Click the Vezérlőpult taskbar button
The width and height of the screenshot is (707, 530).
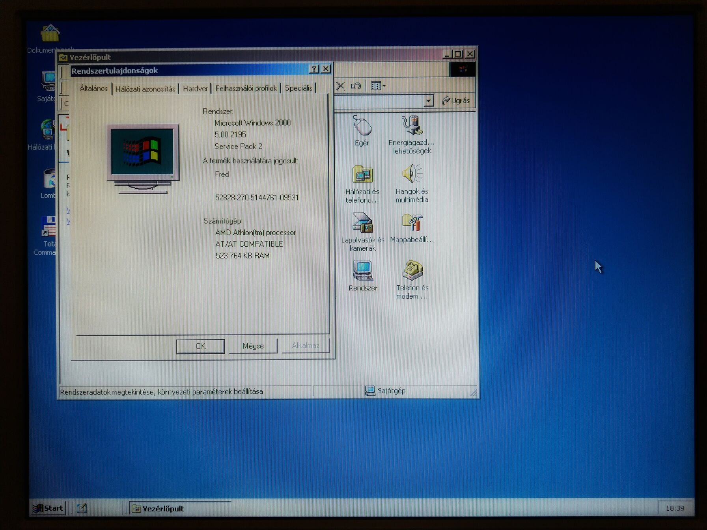pos(180,508)
